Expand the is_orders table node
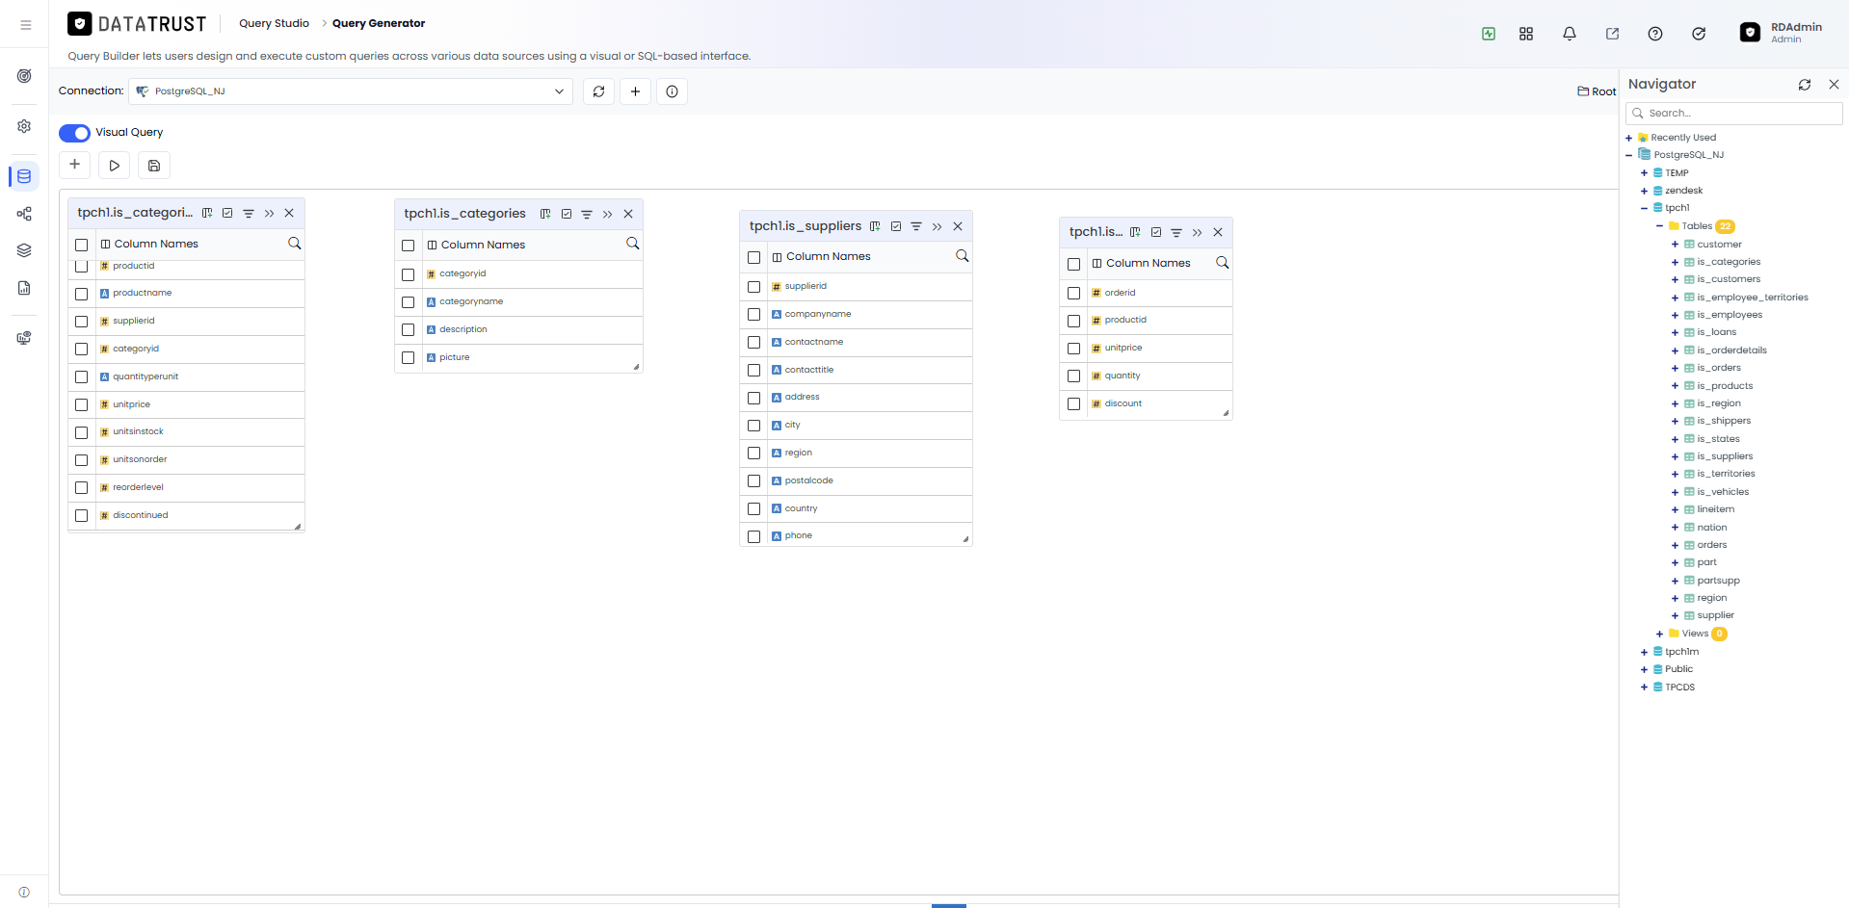 (1675, 368)
